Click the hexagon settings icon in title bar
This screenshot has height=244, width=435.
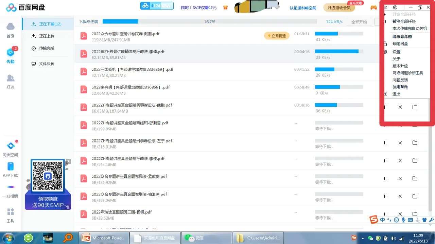point(395,7)
